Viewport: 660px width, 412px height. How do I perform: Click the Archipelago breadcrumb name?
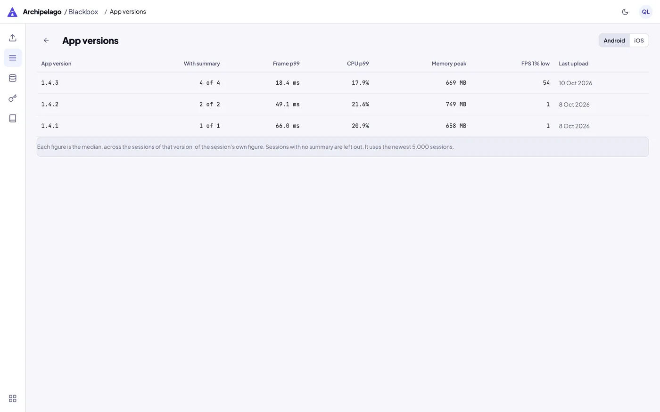pos(42,12)
